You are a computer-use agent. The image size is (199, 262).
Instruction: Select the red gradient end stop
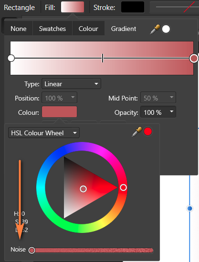point(194,58)
